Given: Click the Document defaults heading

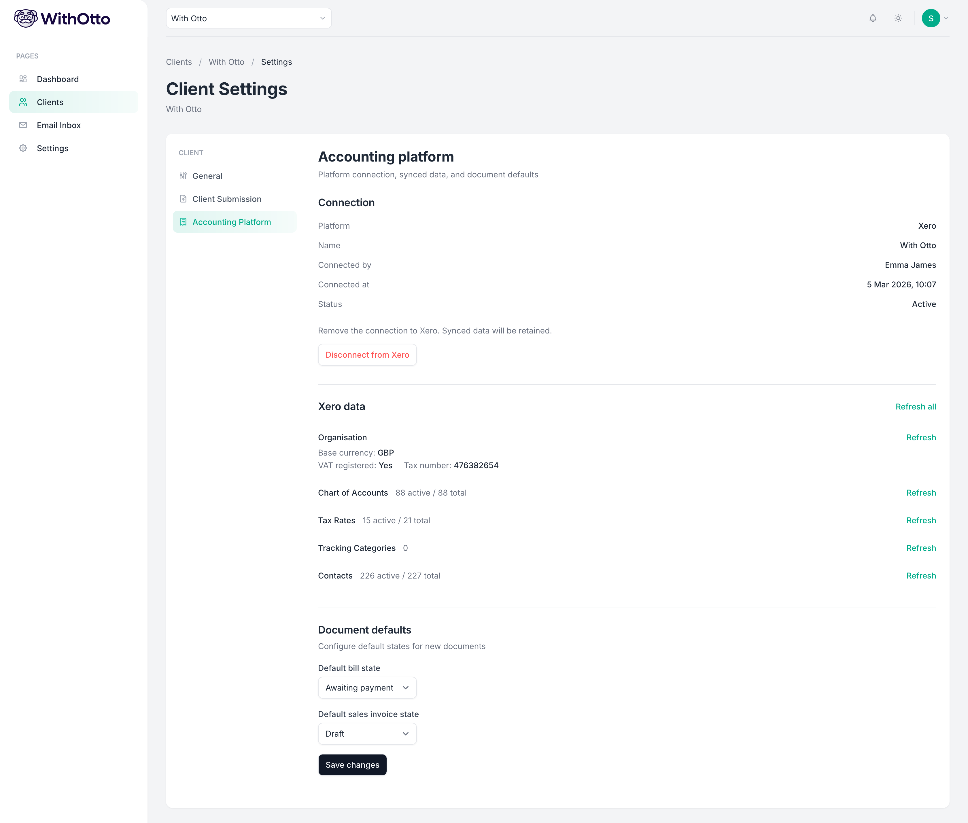Looking at the screenshot, I should click(x=364, y=630).
